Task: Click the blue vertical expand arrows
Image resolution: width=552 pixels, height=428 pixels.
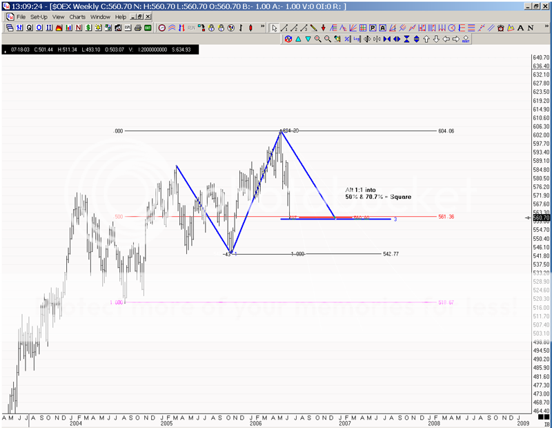Action: pyautogui.click(x=417, y=39)
